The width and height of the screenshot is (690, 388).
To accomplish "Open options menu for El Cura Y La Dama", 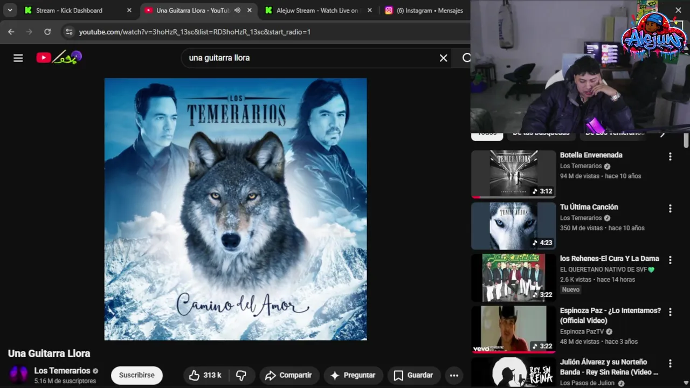I will [670, 260].
